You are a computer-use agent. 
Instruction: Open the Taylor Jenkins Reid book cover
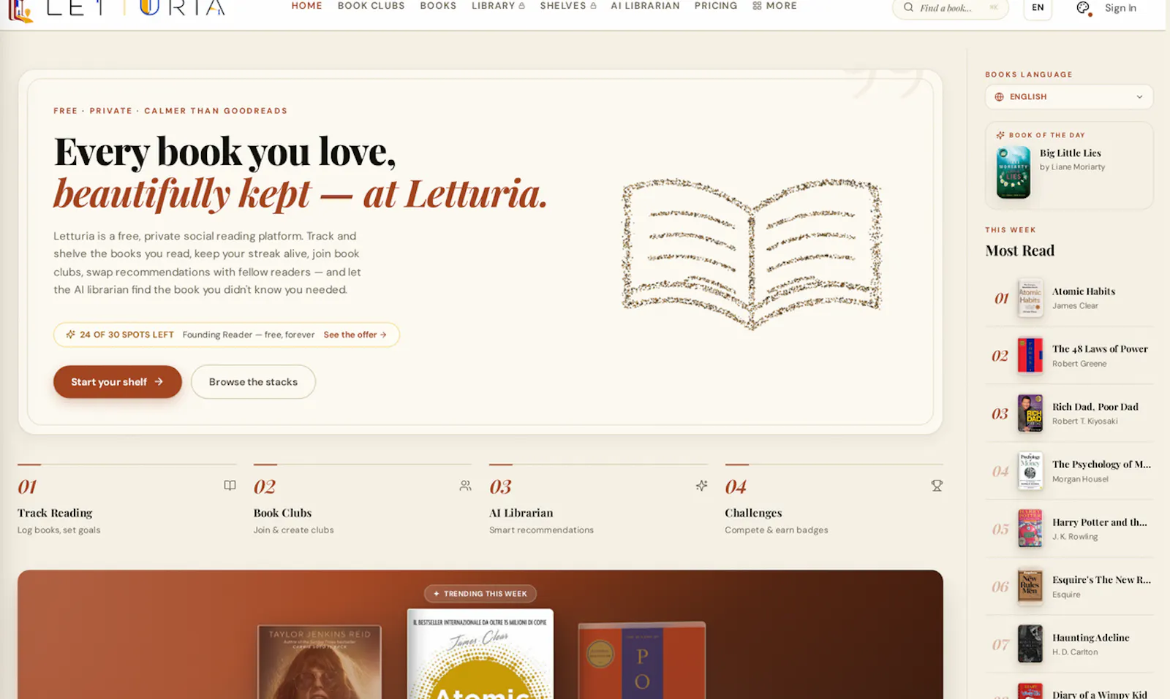point(320,662)
